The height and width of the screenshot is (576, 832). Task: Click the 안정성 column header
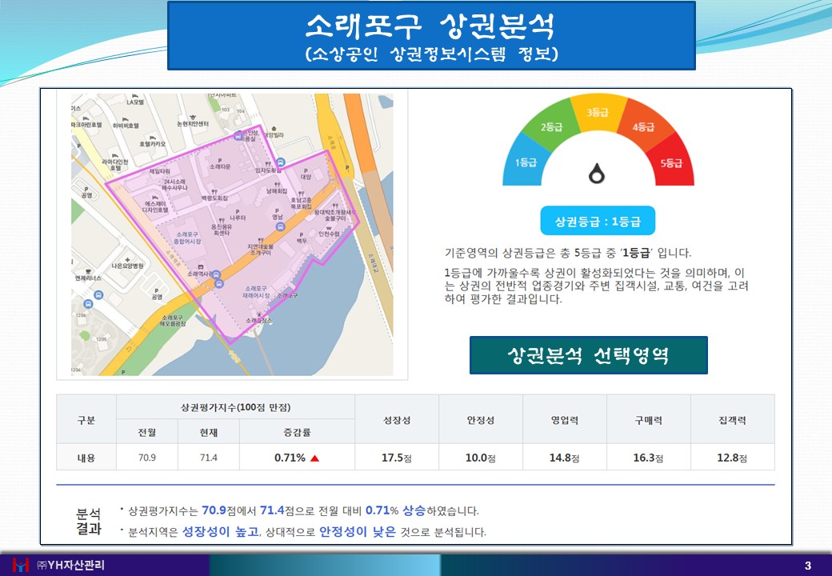481,419
